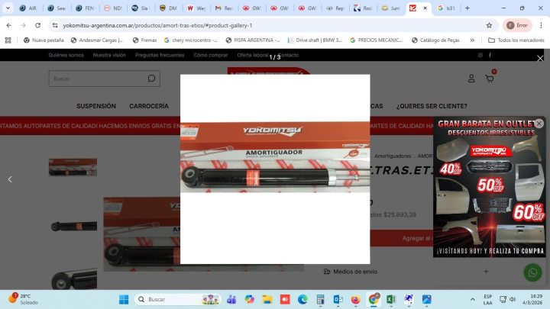Open the tab search dropdown arrow
The width and height of the screenshot is (550, 309).
[8, 8]
